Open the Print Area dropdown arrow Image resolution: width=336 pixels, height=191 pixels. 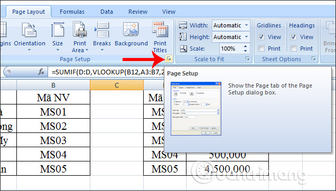(x=87, y=50)
